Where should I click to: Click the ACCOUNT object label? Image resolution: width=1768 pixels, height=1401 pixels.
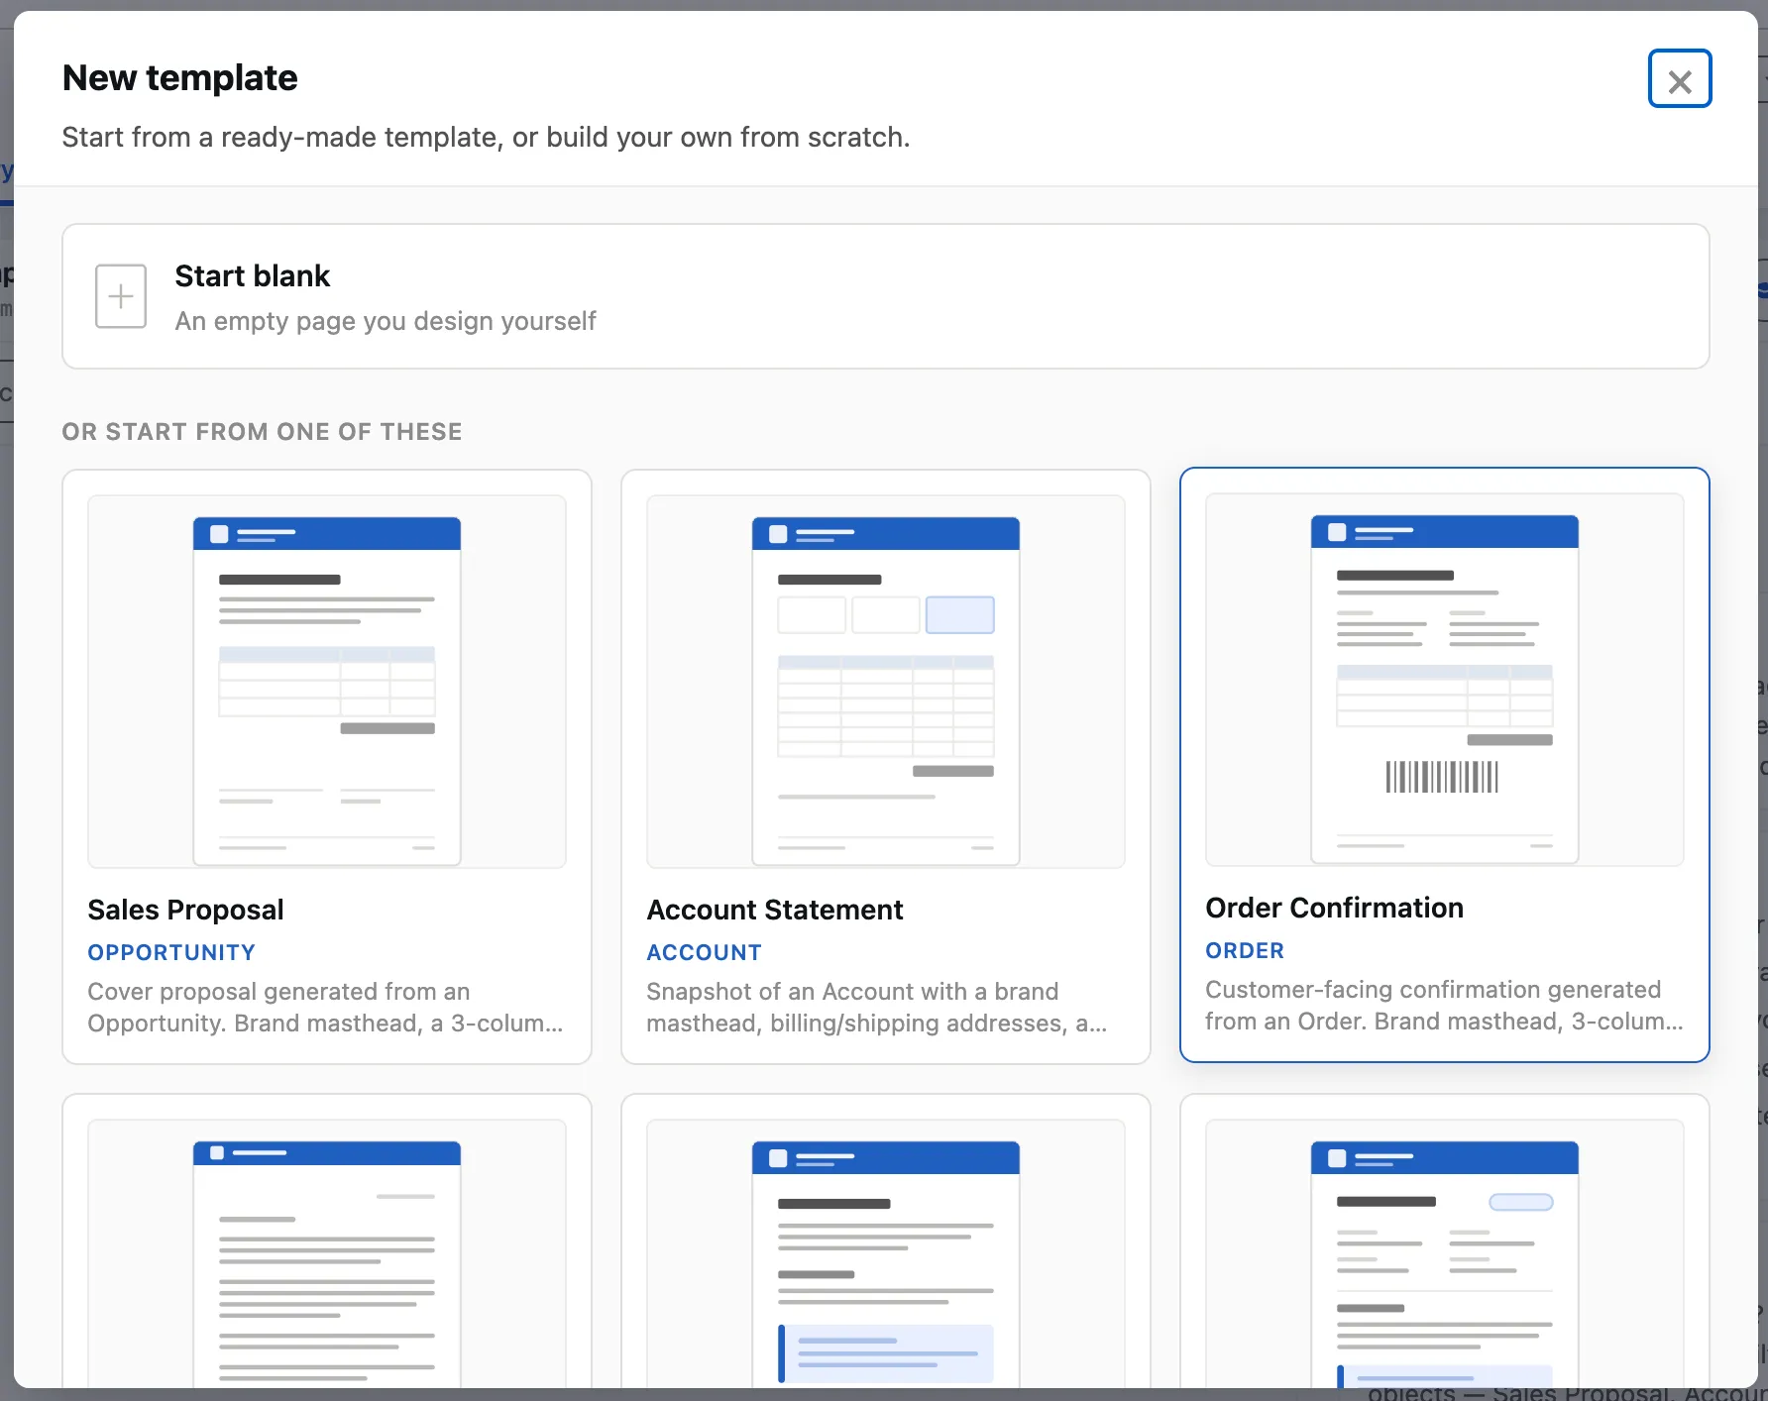(704, 952)
